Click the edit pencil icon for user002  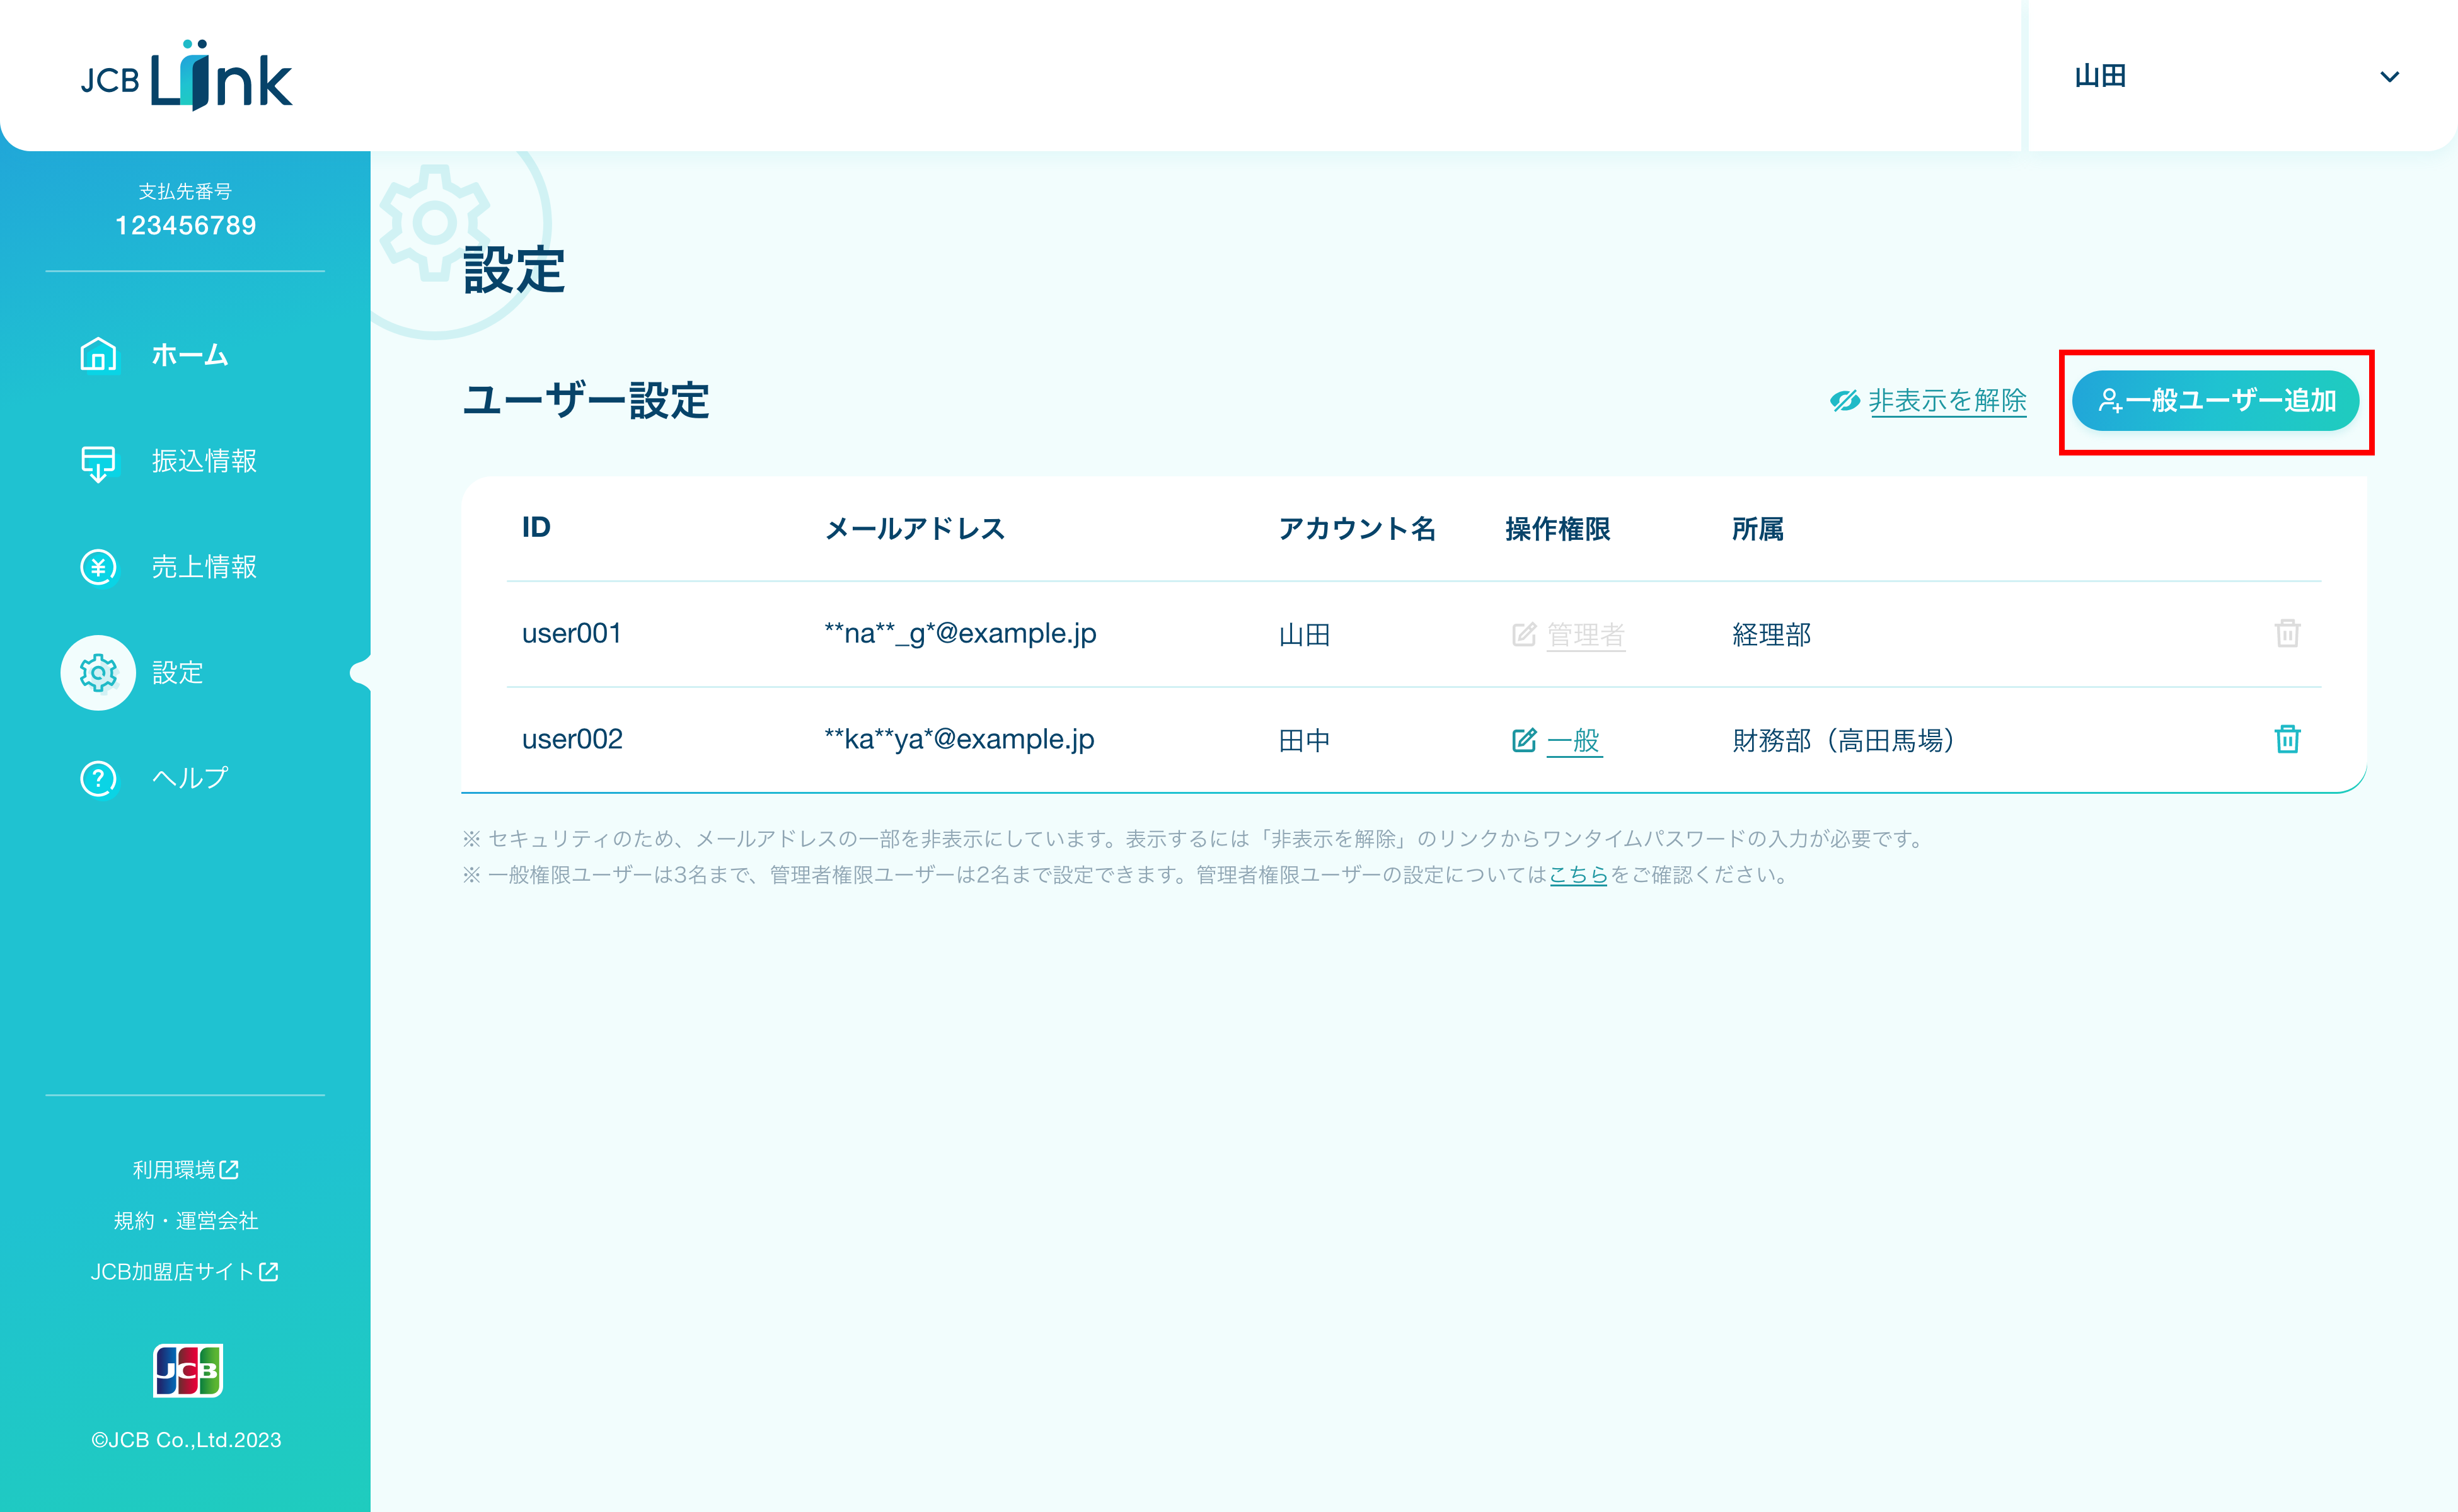[1523, 740]
